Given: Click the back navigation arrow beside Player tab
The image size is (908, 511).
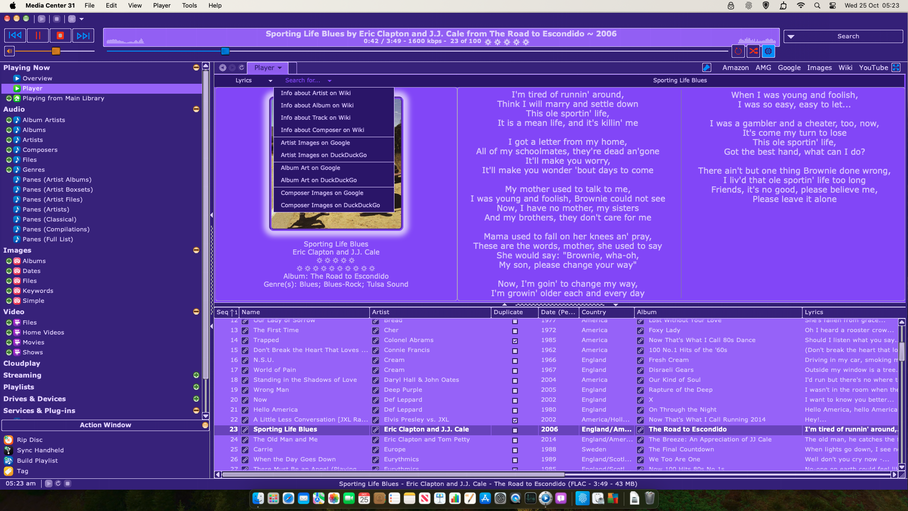Looking at the screenshot, I should 223,68.
